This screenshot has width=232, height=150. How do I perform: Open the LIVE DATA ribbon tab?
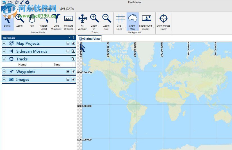(67, 9)
